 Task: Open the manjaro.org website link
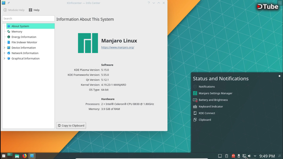click(x=118, y=47)
